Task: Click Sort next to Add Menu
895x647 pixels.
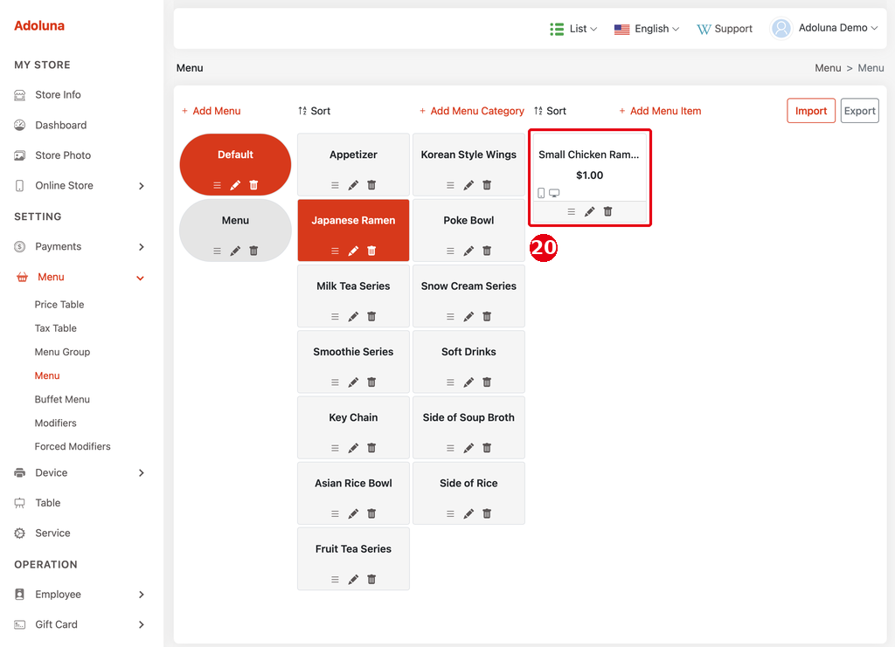Action: pos(315,111)
